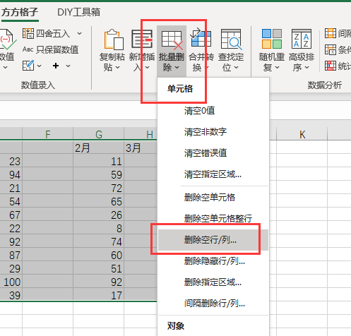Viewport: 351px width, 336px height.
Task: Click the 条件 icon in 数据分析
Action: (331, 49)
